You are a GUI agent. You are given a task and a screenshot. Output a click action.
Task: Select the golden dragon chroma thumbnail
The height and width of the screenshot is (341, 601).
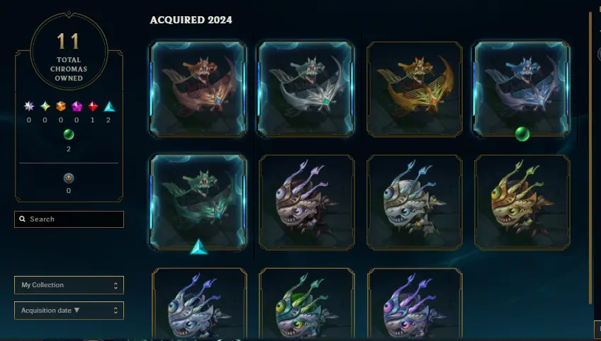pyautogui.click(x=415, y=89)
